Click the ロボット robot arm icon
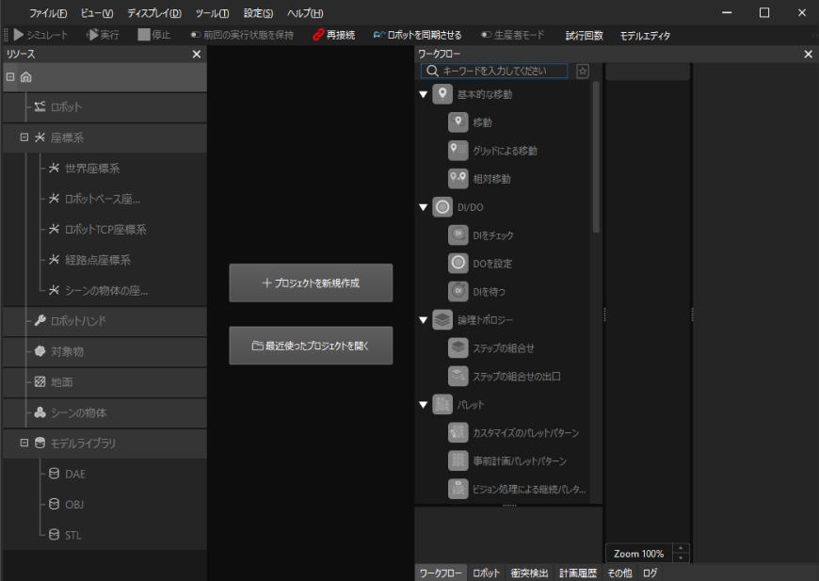The image size is (819, 581). click(x=40, y=107)
